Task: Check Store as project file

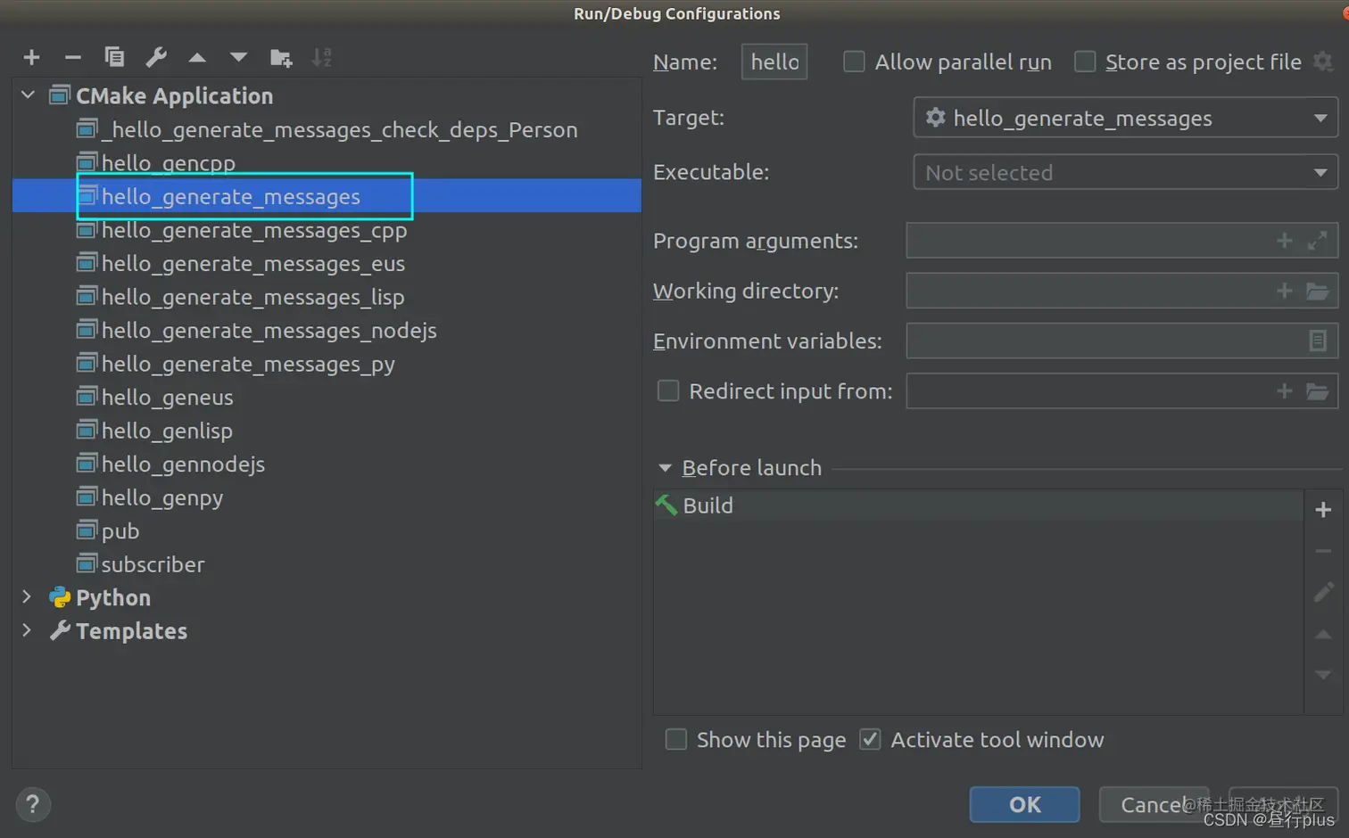Action: (x=1085, y=62)
